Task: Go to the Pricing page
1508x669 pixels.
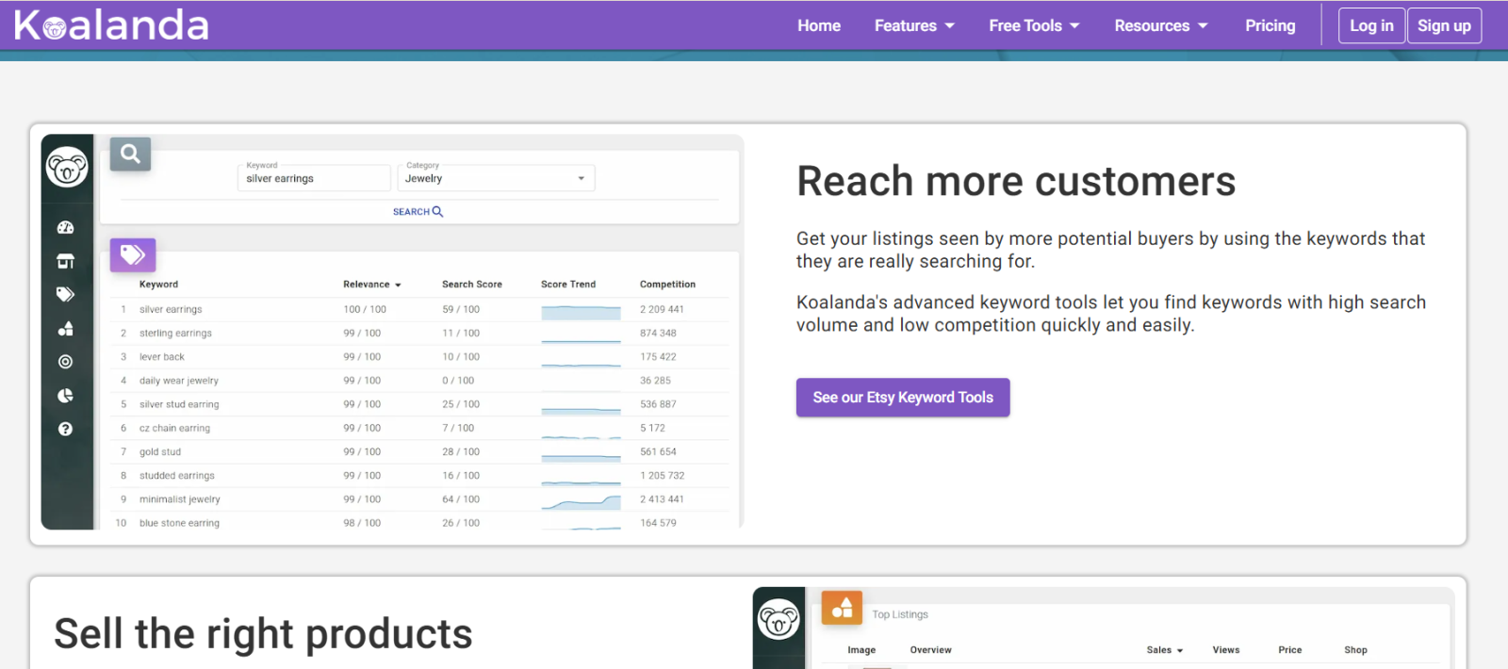Action: click(1270, 25)
